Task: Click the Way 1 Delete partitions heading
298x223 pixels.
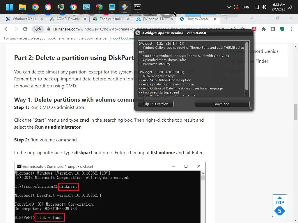Action: point(79,100)
